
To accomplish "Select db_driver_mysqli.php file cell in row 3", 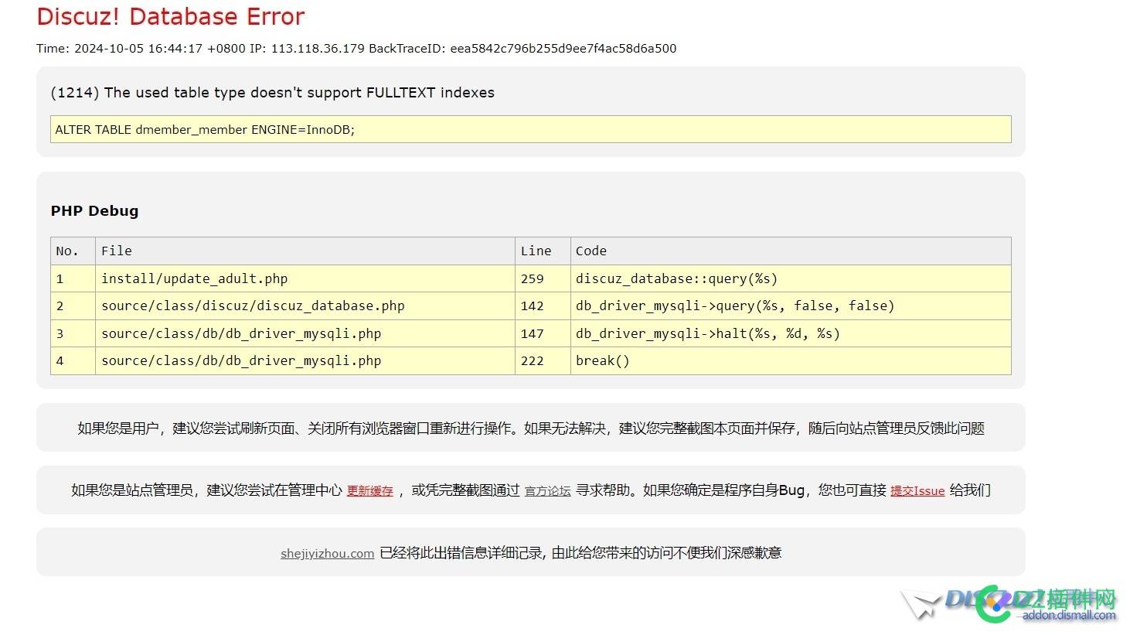I will (x=305, y=333).
